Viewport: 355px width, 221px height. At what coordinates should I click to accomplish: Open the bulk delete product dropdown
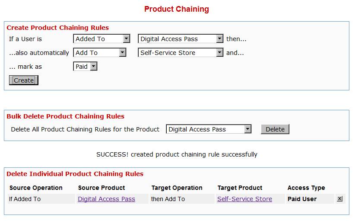pos(209,129)
